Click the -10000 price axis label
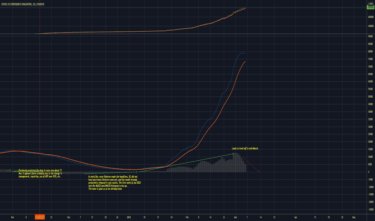 [371, 187]
